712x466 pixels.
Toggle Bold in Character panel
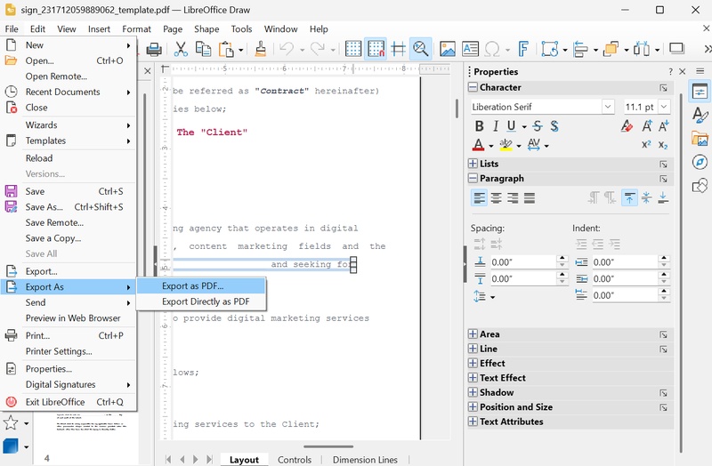[479, 126]
